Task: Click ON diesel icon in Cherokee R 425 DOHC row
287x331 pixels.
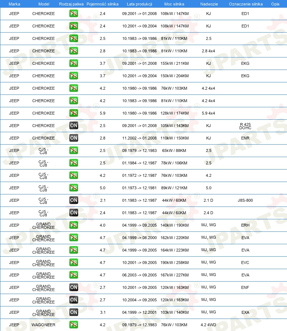Action: (x=74, y=126)
